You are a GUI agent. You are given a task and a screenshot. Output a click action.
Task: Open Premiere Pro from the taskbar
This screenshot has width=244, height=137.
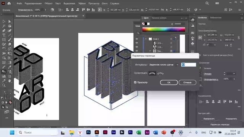pyautogui.click(x=130, y=132)
